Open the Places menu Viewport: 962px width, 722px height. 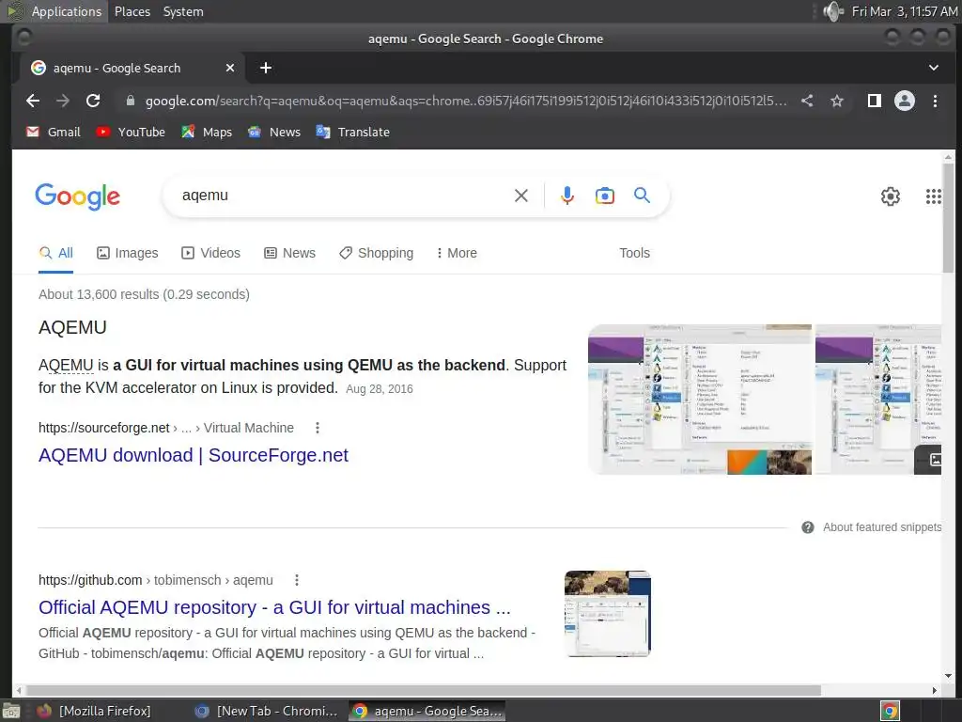(132, 11)
